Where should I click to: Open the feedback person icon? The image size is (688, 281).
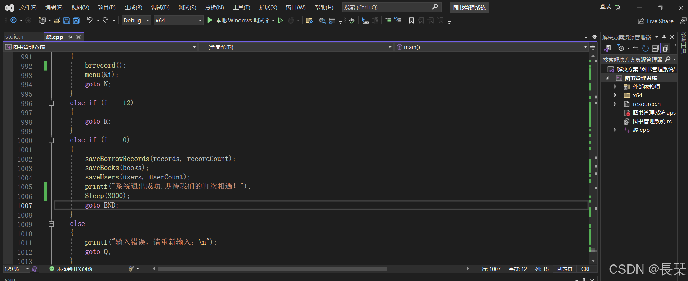point(683,21)
